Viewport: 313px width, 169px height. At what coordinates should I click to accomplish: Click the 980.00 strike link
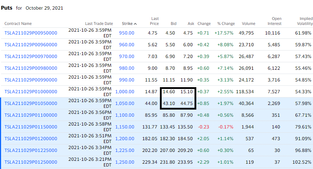coord(127,68)
